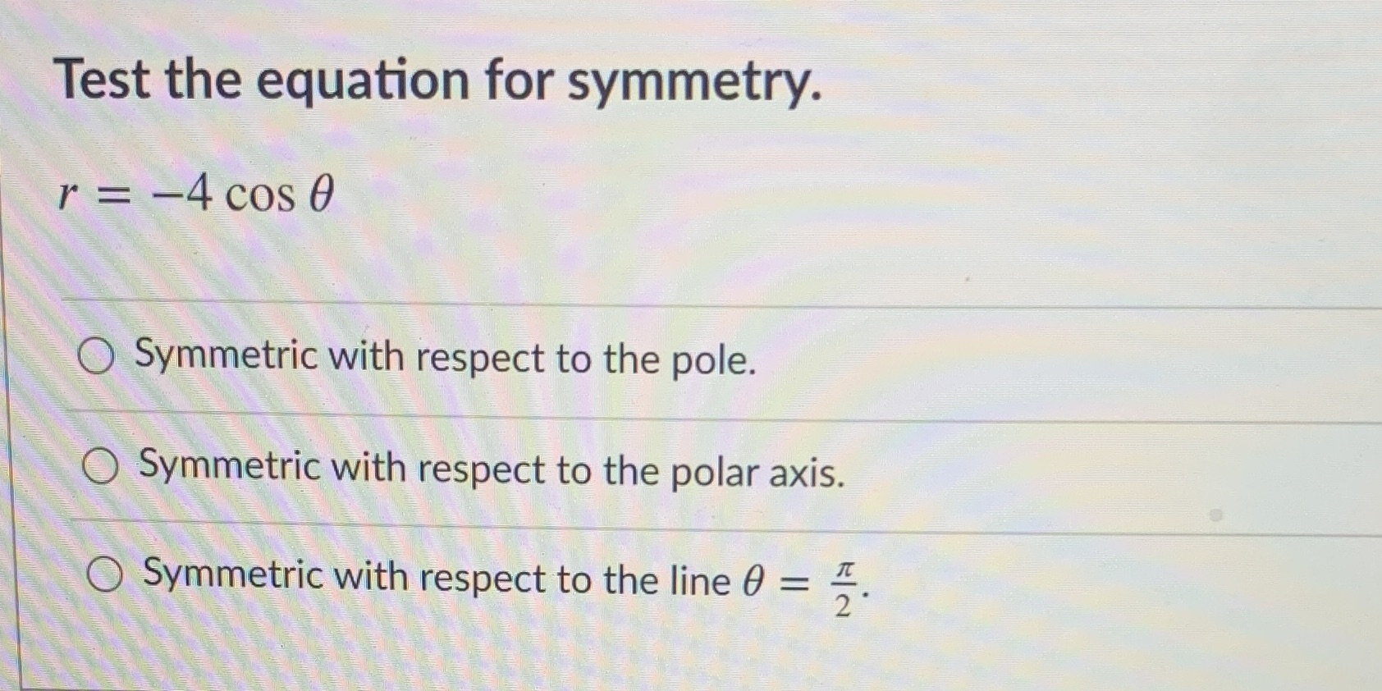Click the answer label 'Symmetric with respect to the pole'
Screen dimensions: 1382x691
(443, 356)
